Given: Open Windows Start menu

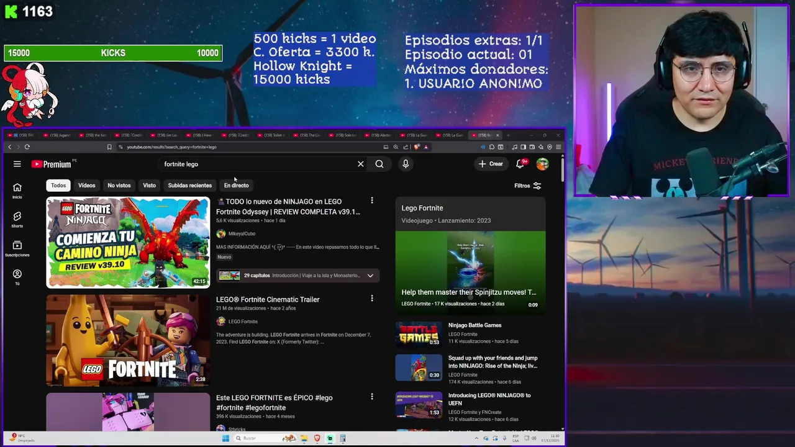Looking at the screenshot, I should [x=225, y=438].
